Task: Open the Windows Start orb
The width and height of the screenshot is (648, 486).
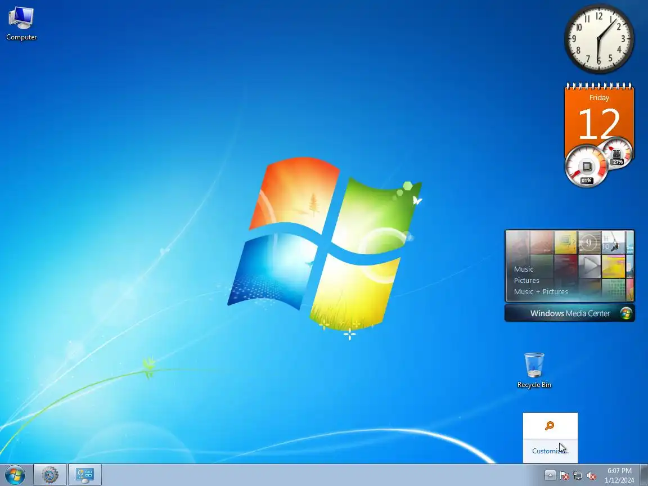Action: coord(15,475)
